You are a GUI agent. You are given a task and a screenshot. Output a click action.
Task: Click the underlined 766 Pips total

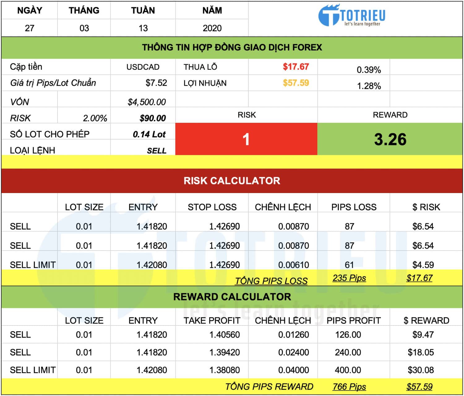tap(349, 387)
